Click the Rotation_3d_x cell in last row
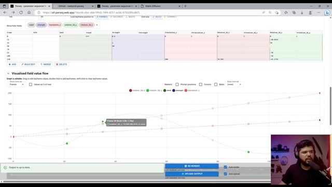The height and width of the screenshot is (187, 332). 230,59
